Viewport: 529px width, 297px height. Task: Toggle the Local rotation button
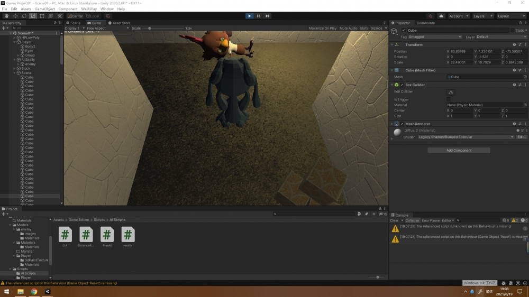point(93,16)
